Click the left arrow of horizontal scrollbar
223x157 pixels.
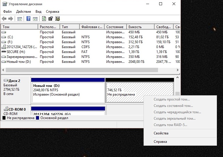3,70
